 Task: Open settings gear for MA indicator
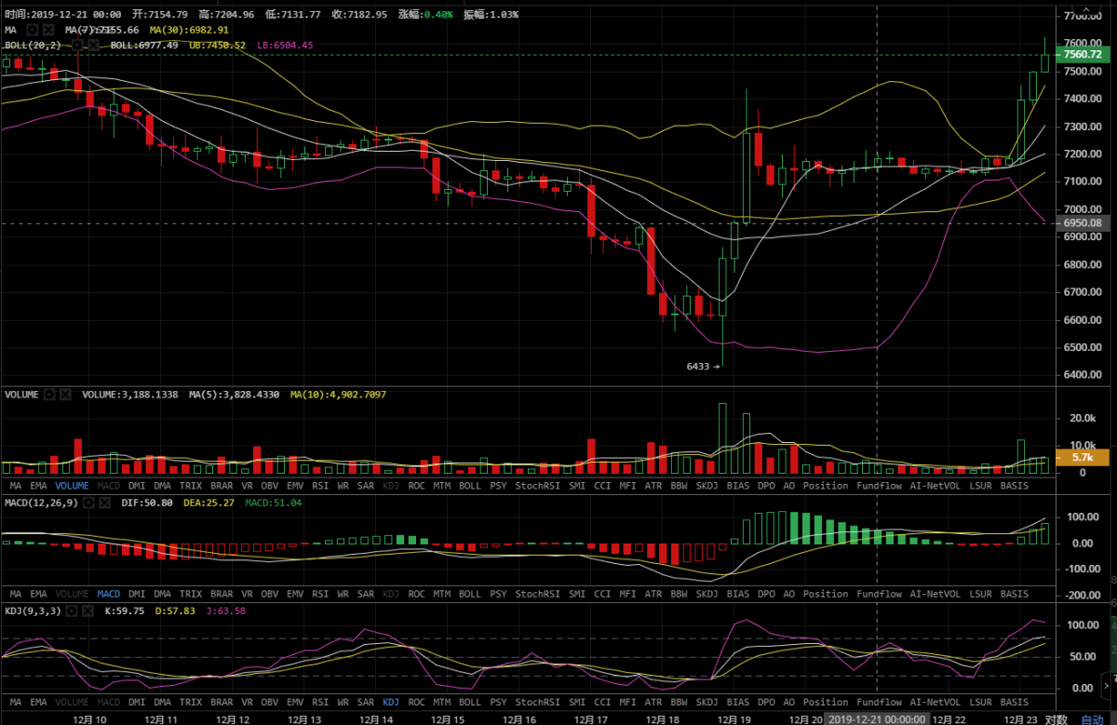[32, 30]
